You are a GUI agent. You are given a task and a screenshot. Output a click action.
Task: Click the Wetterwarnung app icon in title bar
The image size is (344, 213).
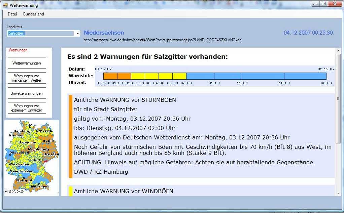tap(5, 5)
